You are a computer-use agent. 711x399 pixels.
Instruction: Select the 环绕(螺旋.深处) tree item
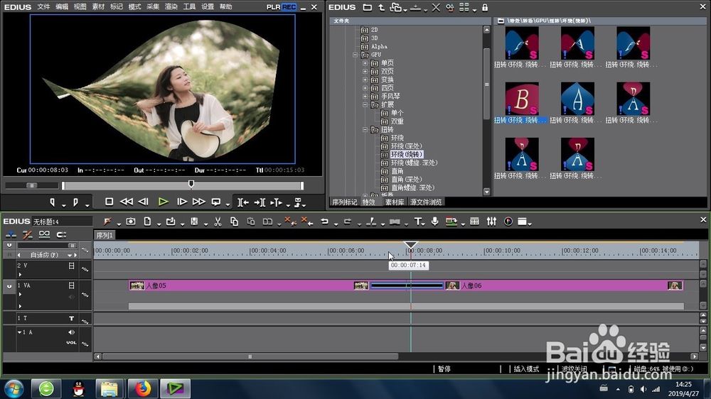click(414, 163)
